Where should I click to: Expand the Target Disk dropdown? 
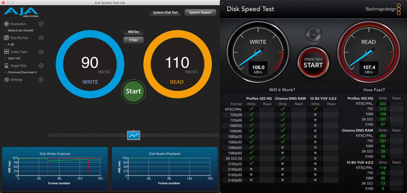(x=41, y=66)
